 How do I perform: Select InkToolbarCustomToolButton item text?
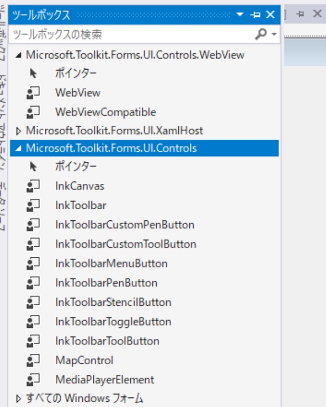[x=126, y=244]
